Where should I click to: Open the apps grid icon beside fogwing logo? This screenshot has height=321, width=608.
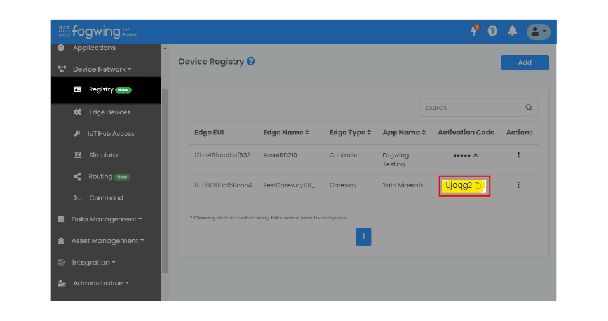click(x=64, y=31)
